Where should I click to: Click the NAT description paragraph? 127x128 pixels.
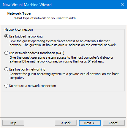click(x=61, y=60)
